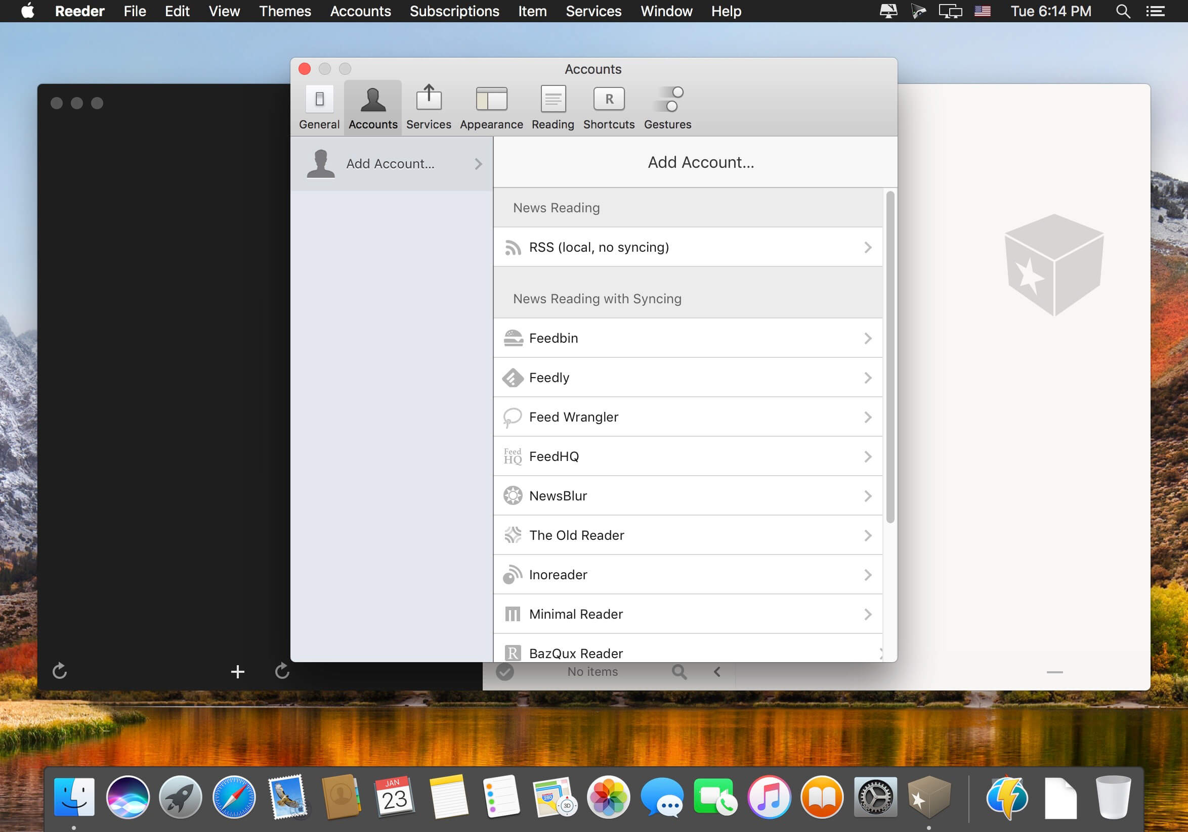Open the Item menu
1188x832 pixels.
532,11
